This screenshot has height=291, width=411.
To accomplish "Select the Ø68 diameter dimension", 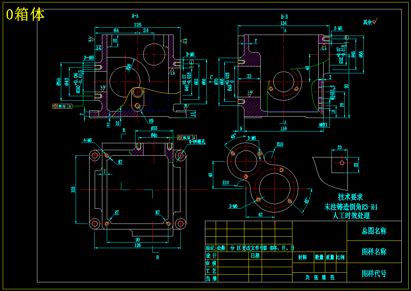I will pyautogui.click(x=222, y=82).
